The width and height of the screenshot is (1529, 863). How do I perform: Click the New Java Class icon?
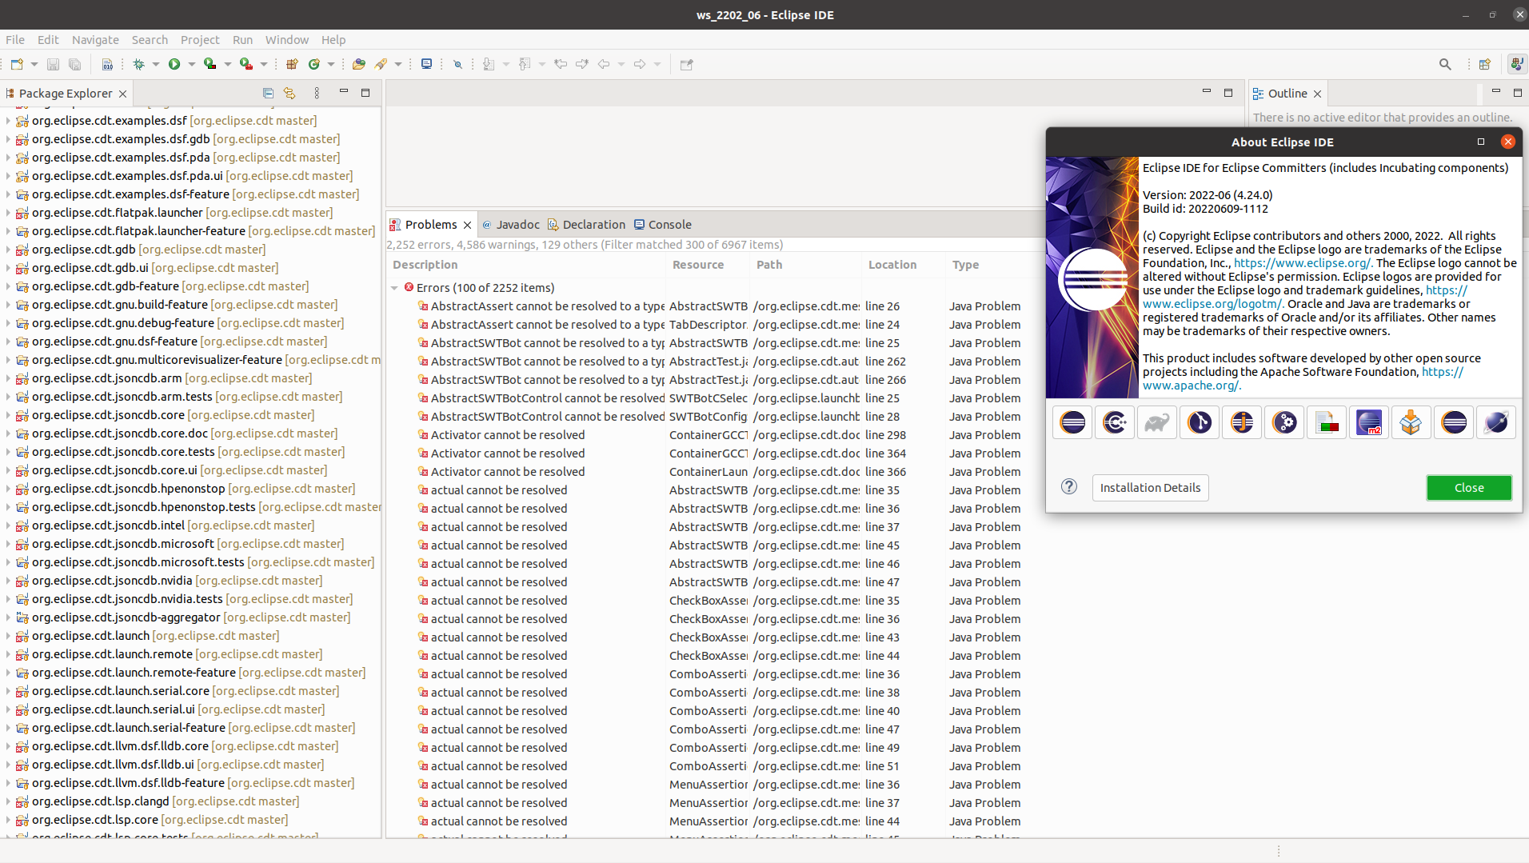[x=314, y=64]
